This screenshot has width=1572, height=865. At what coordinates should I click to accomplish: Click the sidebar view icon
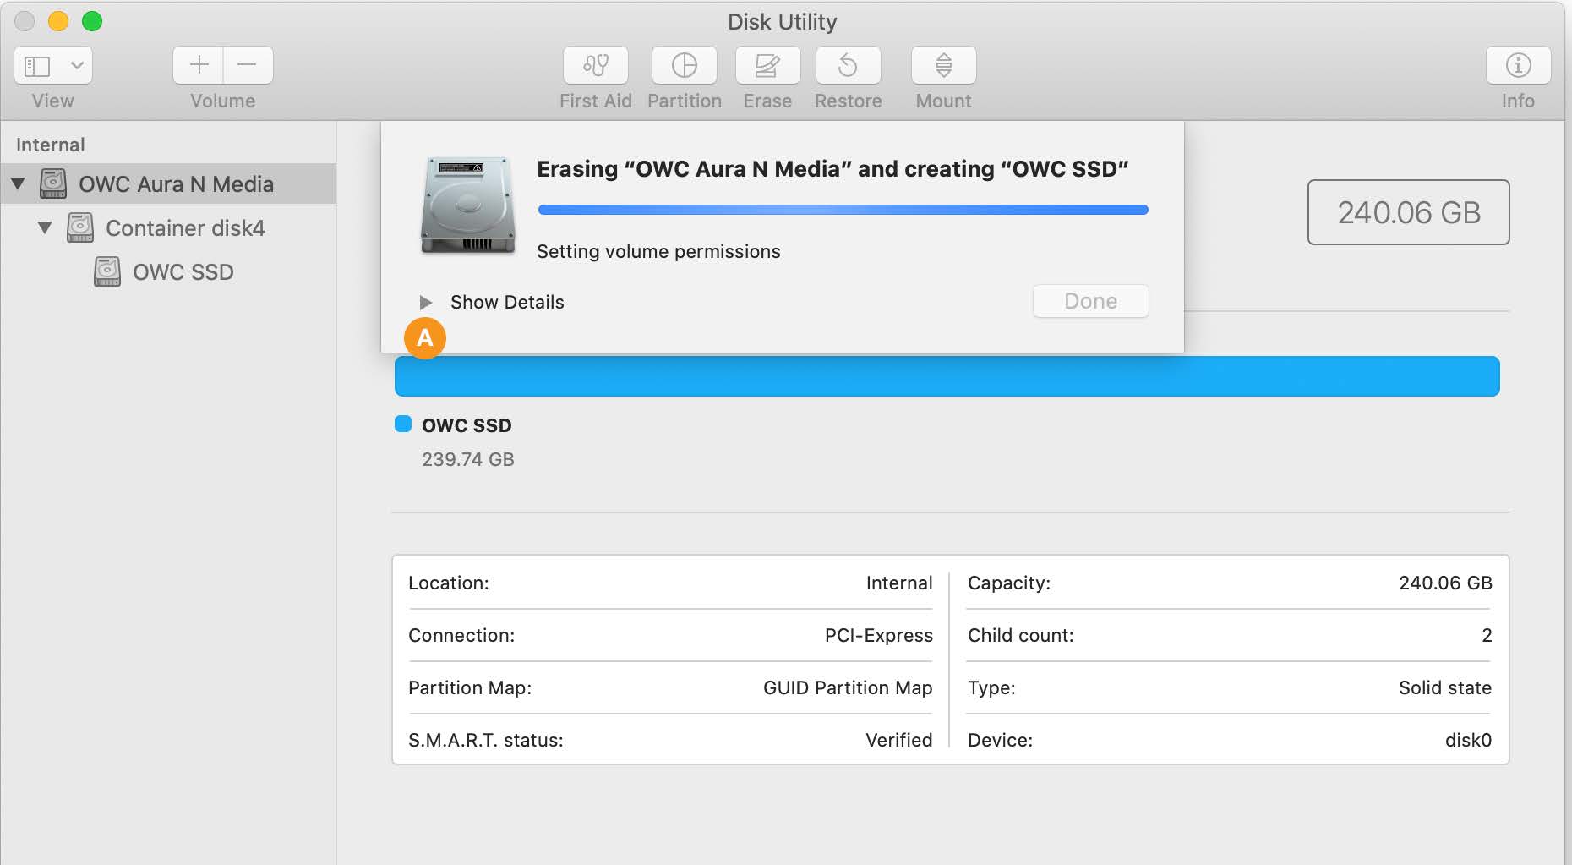[37, 65]
